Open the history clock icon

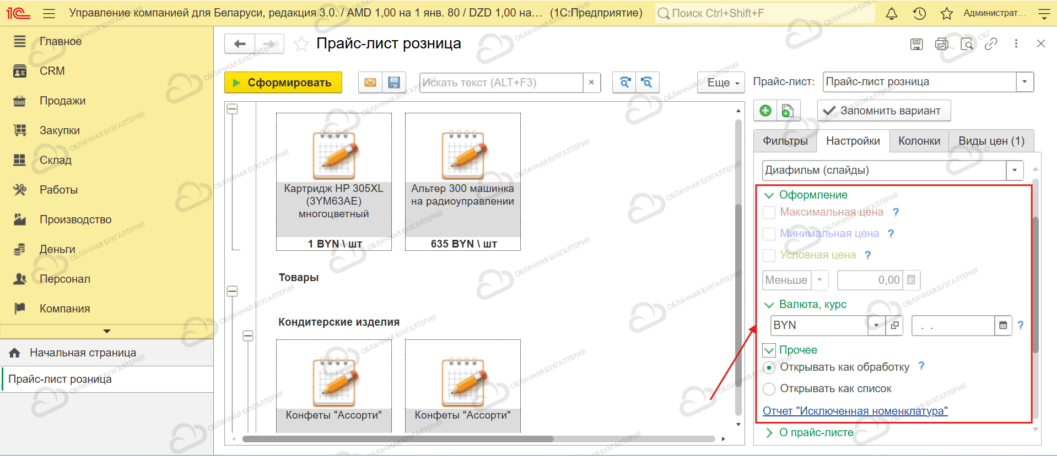coord(919,14)
